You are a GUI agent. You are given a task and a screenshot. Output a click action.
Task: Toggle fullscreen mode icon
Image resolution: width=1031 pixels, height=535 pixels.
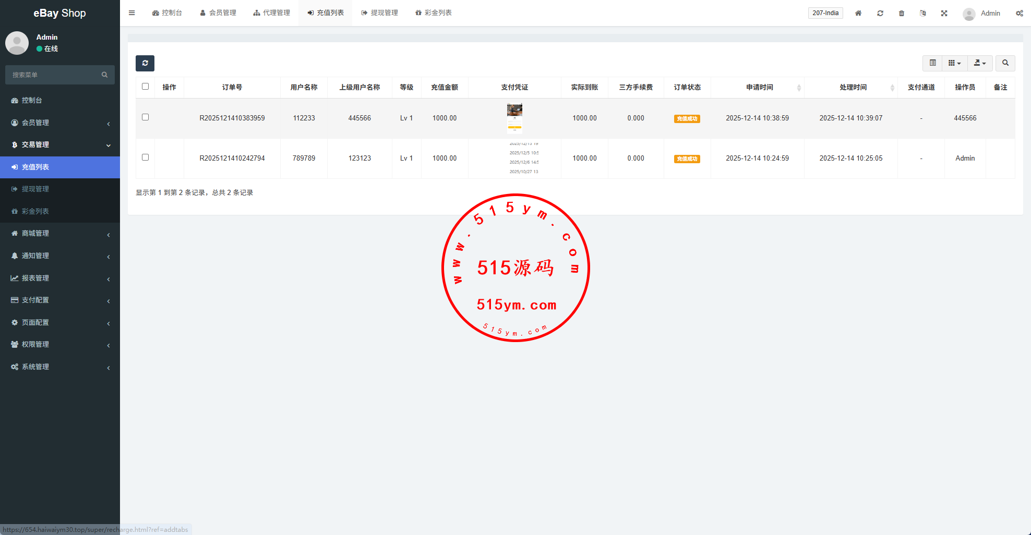[x=944, y=13]
